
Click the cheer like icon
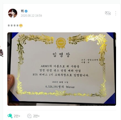tap(10, 116)
